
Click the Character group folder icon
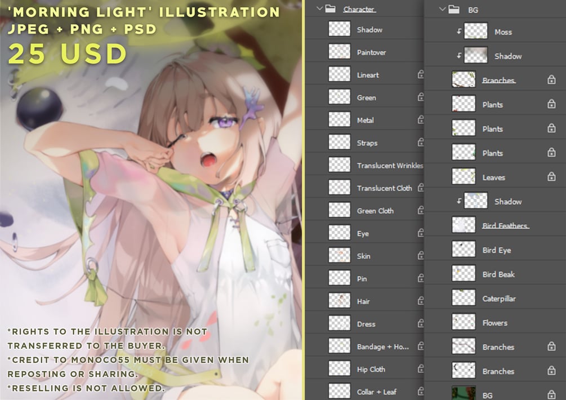point(330,8)
